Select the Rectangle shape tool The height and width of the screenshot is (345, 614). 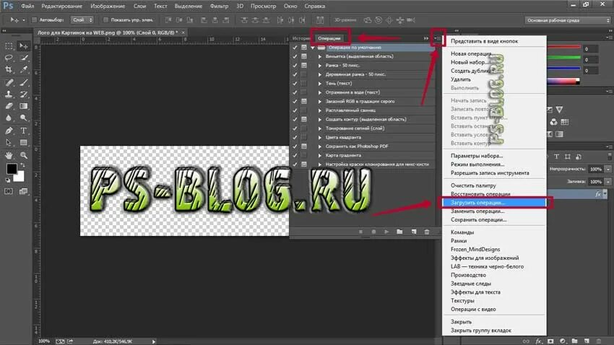pos(24,142)
